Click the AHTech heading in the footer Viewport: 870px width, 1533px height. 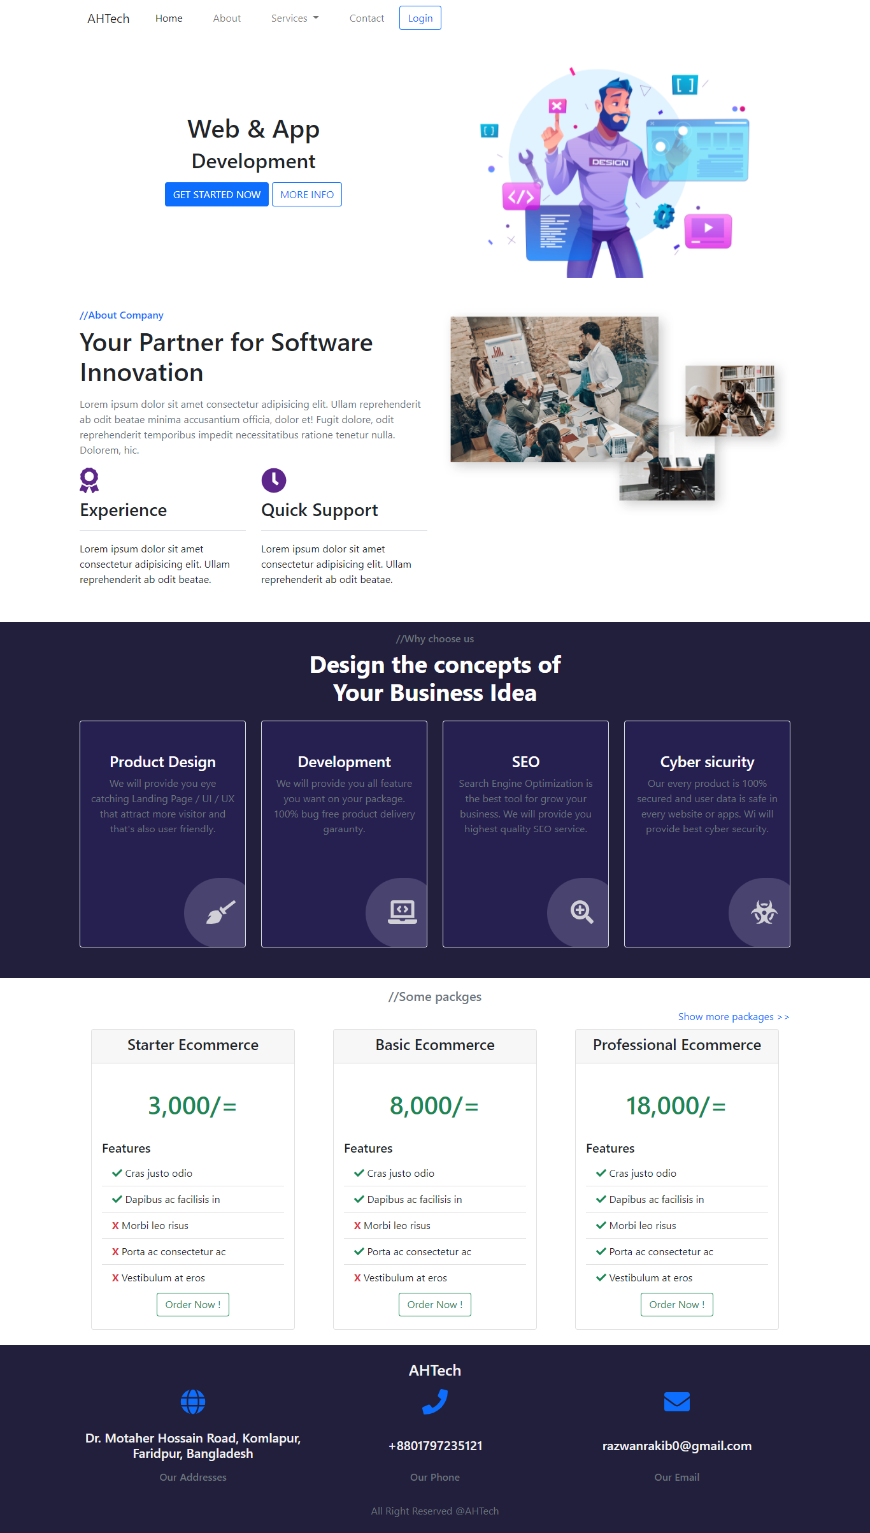435,1370
